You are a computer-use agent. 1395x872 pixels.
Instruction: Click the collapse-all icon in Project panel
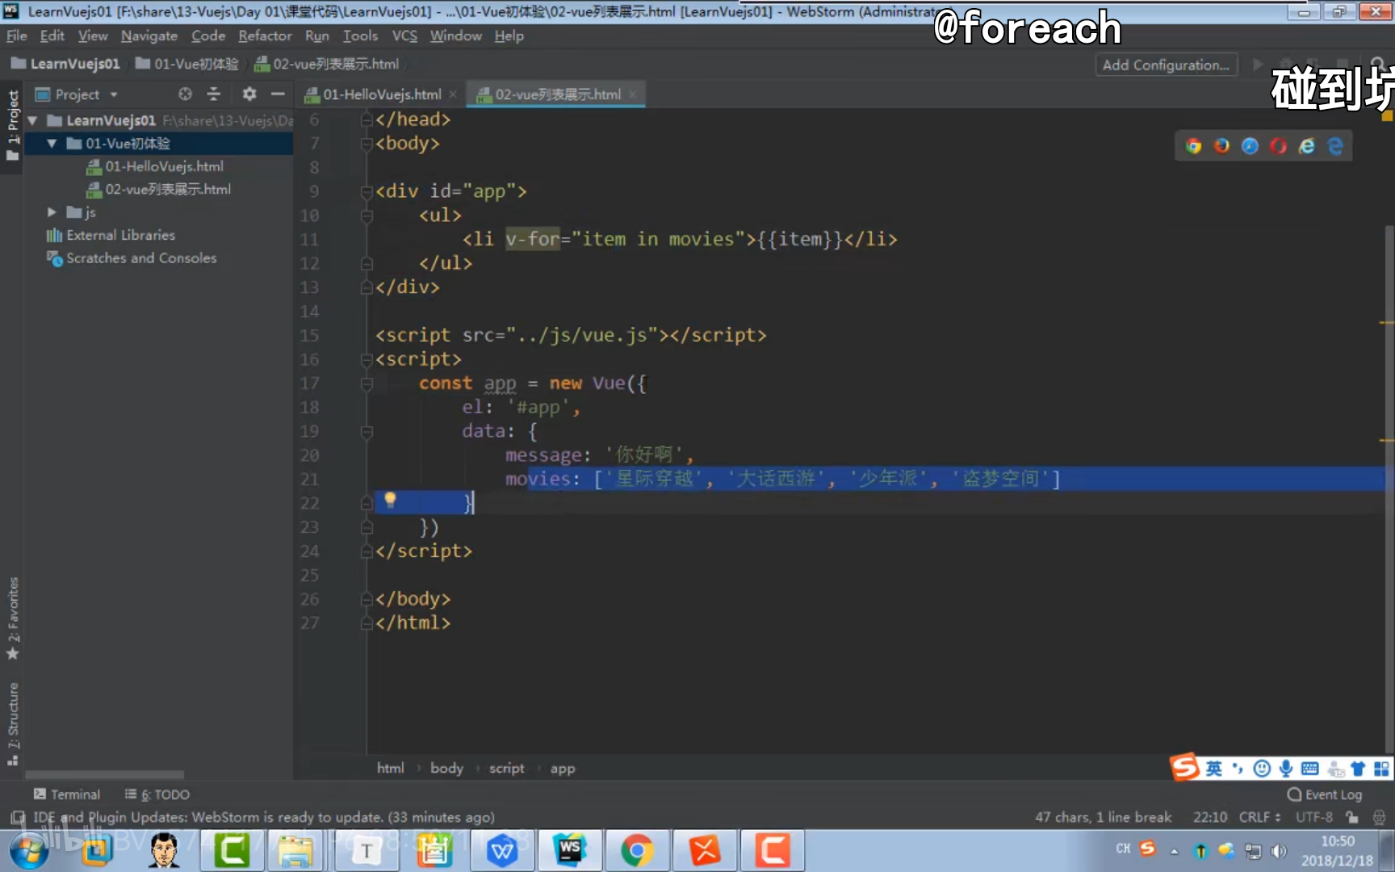tap(213, 94)
